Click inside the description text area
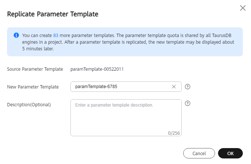The width and height of the screenshot is (251, 164). (126, 118)
